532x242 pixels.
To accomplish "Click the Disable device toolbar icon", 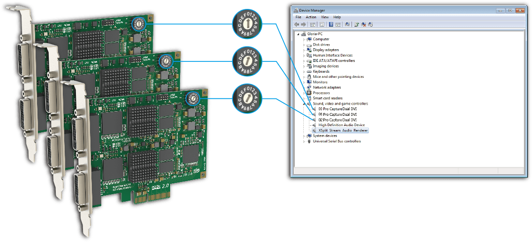I will coord(370,24).
